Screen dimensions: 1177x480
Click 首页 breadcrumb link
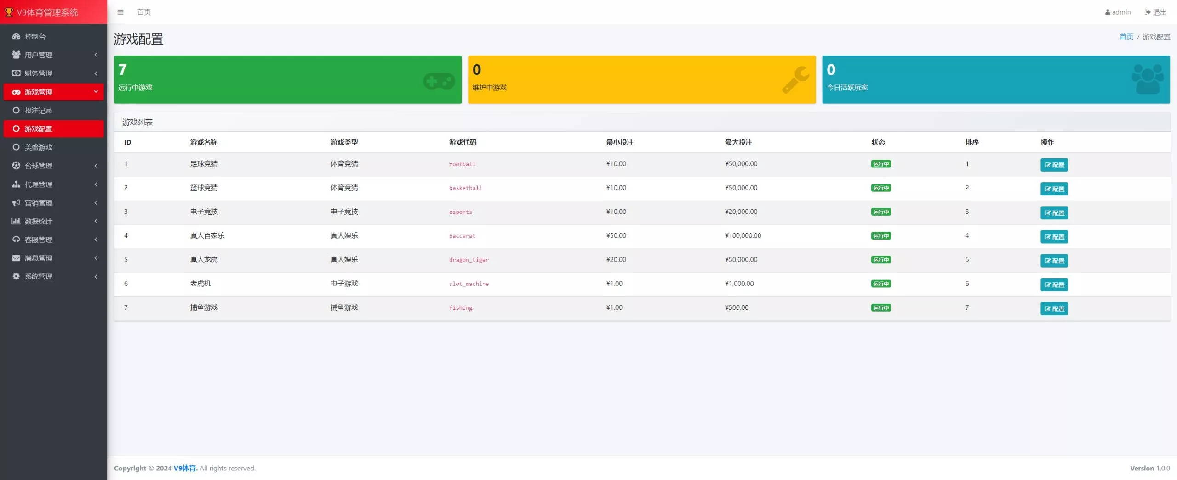[x=1126, y=37]
